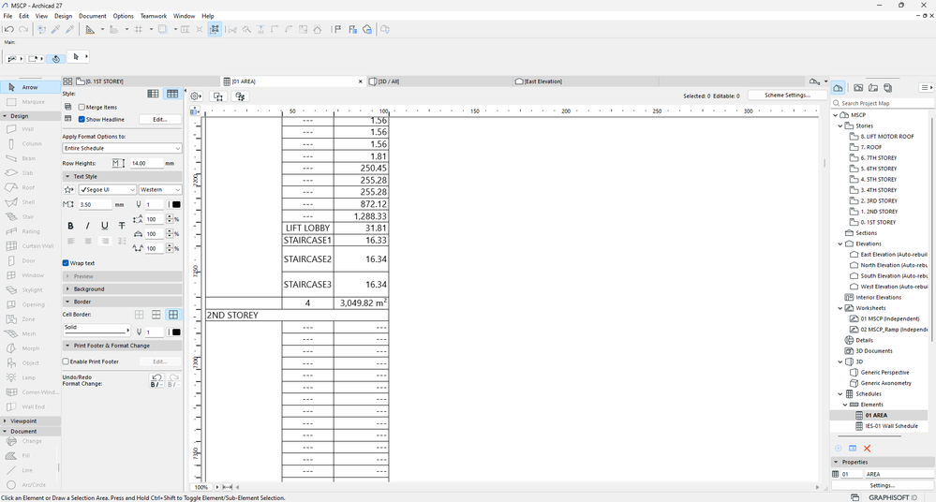Click the Strikethrough text format icon
The width and height of the screenshot is (936, 502).
coord(122,226)
